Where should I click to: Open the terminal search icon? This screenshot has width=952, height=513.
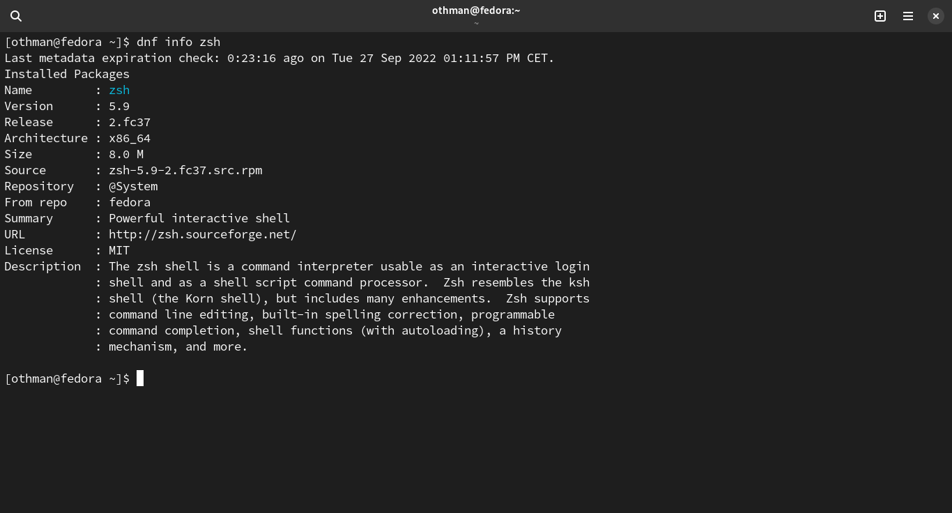16,16
